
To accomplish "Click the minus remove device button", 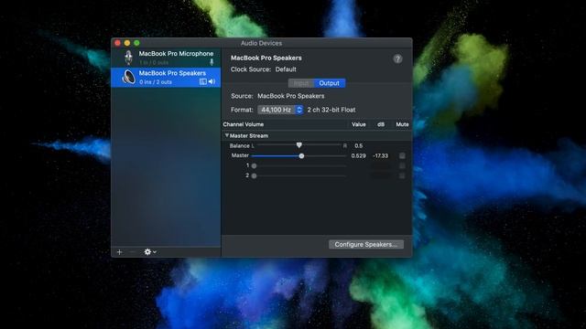I will pyautogui.click(x=132, y=252).
